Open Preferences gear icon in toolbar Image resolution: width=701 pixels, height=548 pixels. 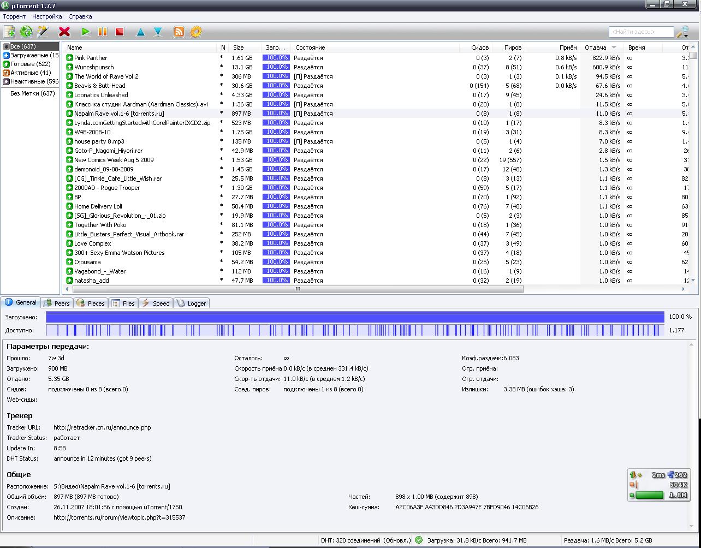196,32
